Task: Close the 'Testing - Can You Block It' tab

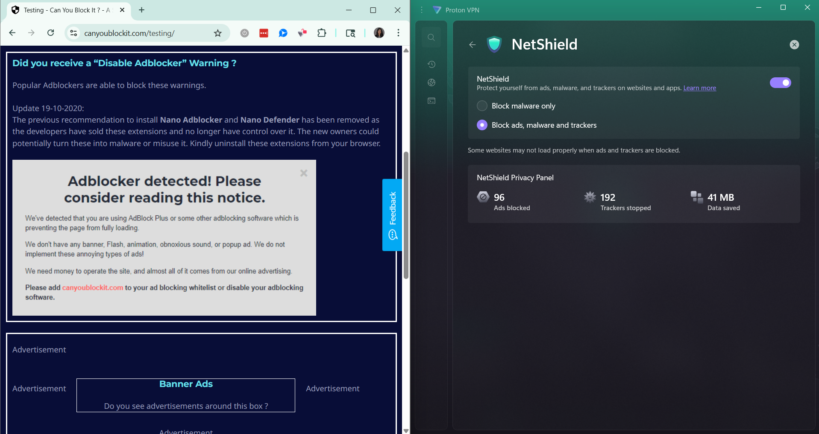Action: [x=122, y=10]
